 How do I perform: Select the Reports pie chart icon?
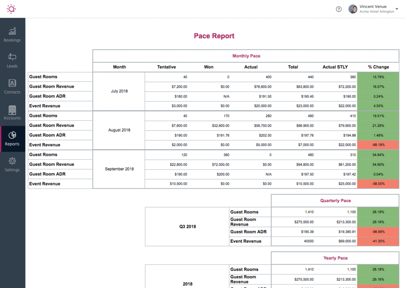pos(12,135)
